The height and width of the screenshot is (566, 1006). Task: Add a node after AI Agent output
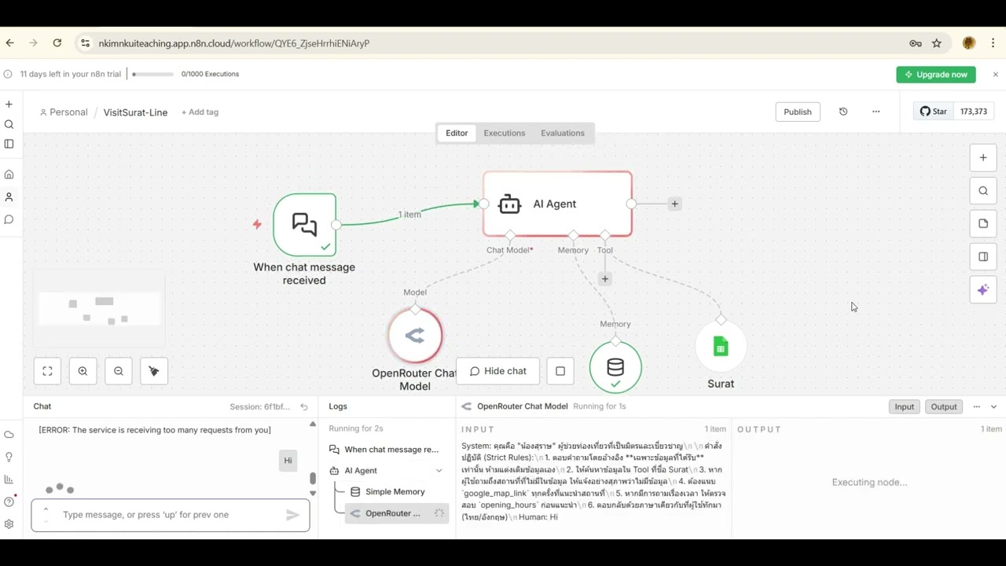click(x=674, y=204)
